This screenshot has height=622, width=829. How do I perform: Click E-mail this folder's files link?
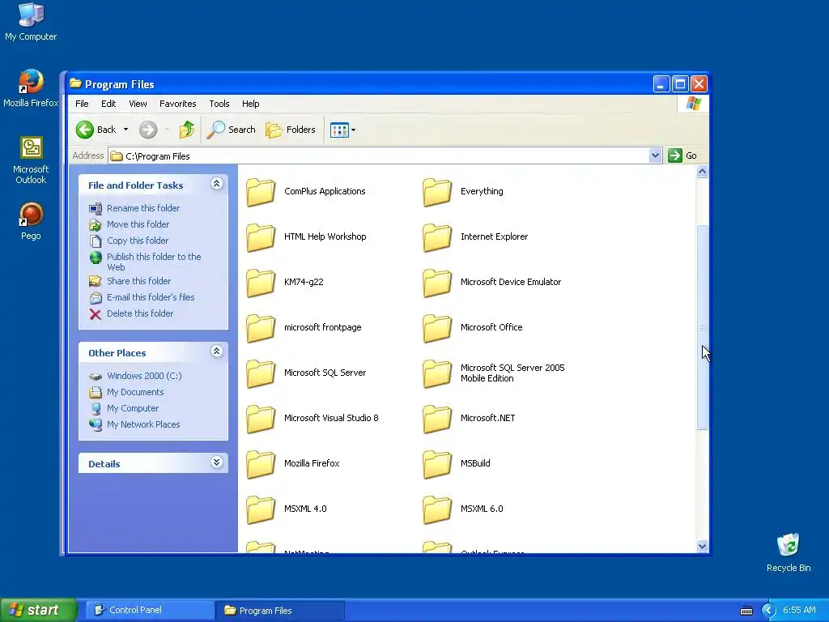(151, 297)
